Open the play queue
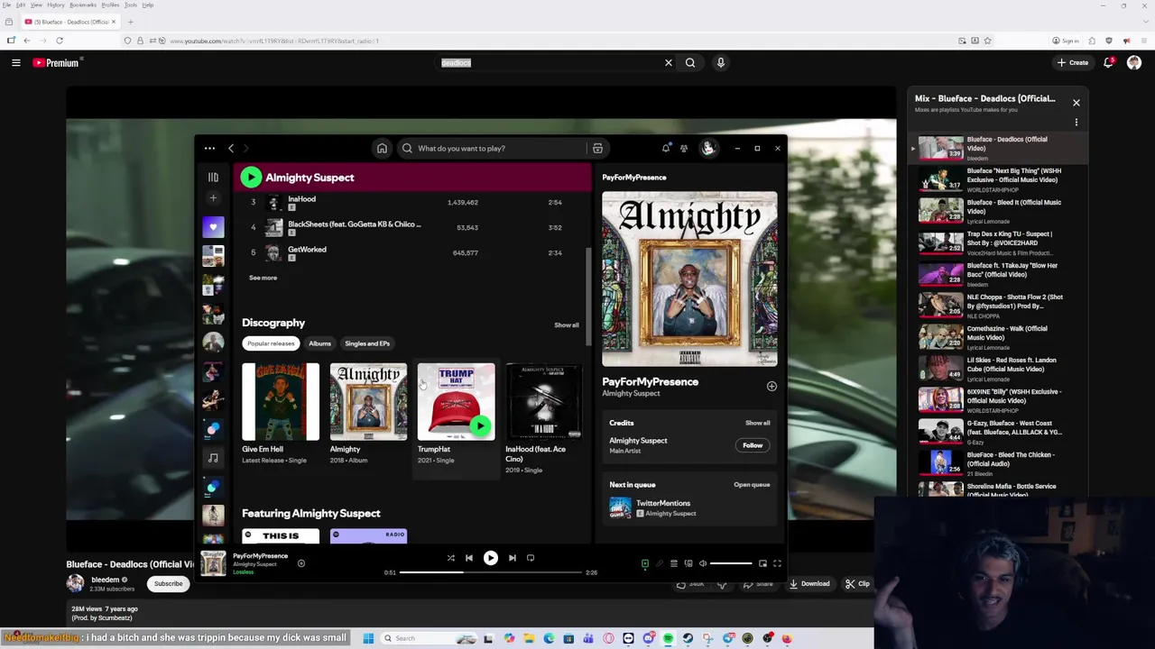This screenshot has width=1155, height=649. [x=752, y=485]
